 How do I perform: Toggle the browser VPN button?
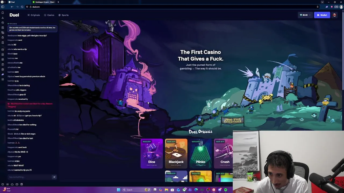pos(336,7)
